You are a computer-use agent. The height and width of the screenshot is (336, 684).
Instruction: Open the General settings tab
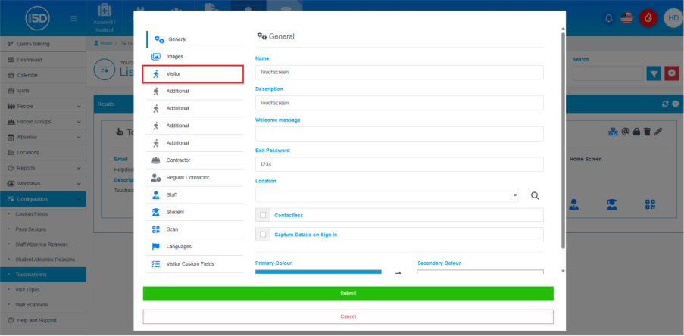click(x=195, y=39)
